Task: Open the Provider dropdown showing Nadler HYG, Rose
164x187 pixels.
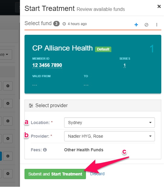Action: tap(109, 136)
